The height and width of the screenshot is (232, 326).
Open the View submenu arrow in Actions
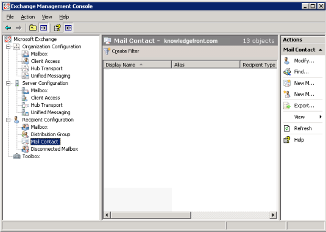[x=321, y=117]
